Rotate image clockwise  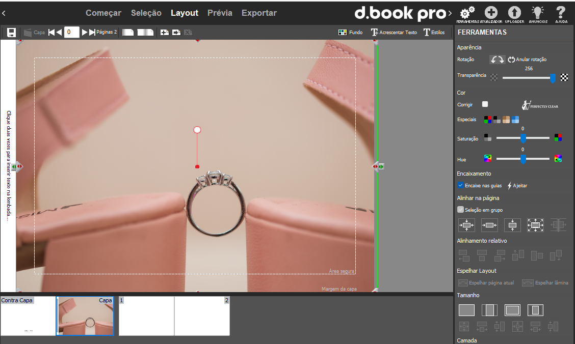pos(501,60)
